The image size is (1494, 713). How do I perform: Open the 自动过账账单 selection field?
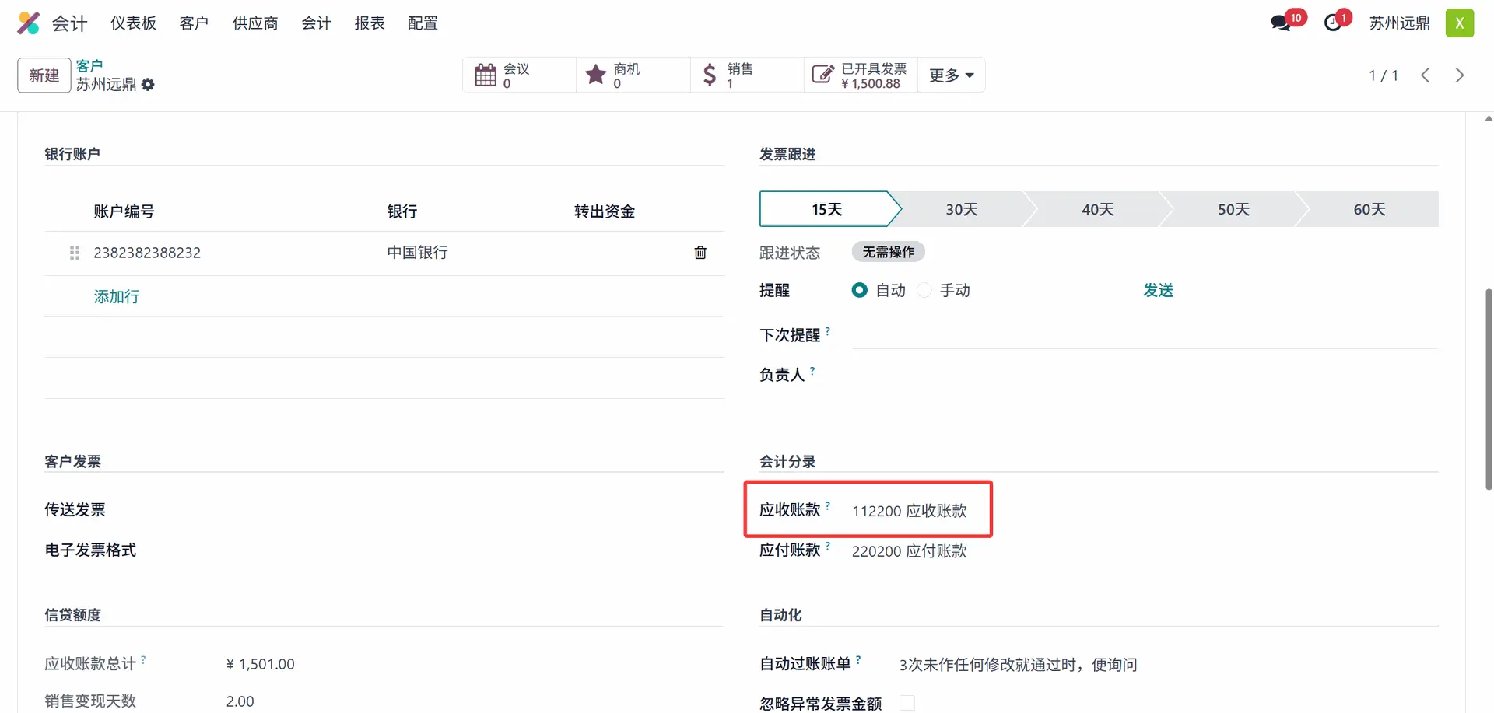(1018, 665)
